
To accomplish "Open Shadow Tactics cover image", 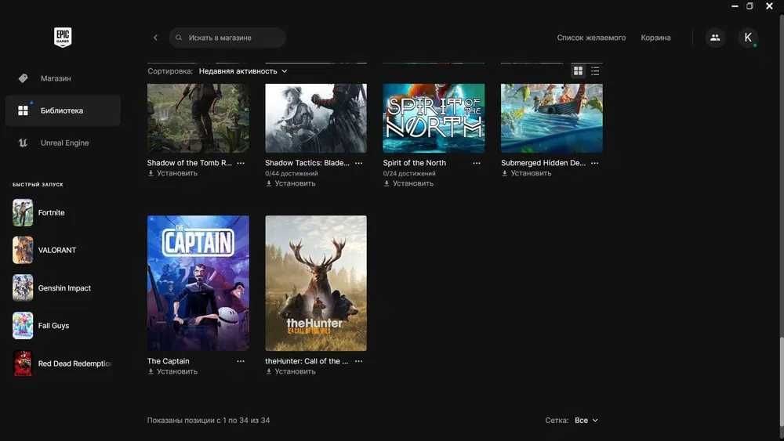I will click(316, 117).
